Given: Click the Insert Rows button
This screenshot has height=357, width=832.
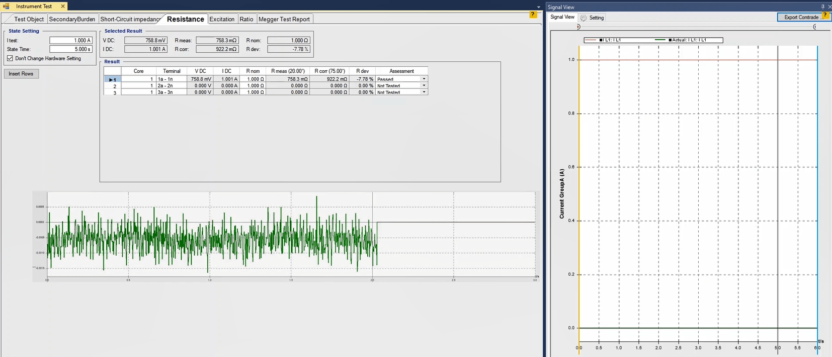Looking at the screenshot, I should click(x=21, y=74).
